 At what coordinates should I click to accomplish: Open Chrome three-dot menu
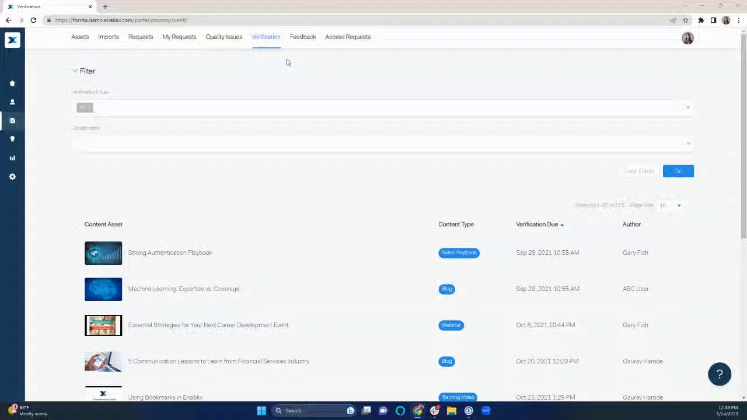(x=738, y=20)
